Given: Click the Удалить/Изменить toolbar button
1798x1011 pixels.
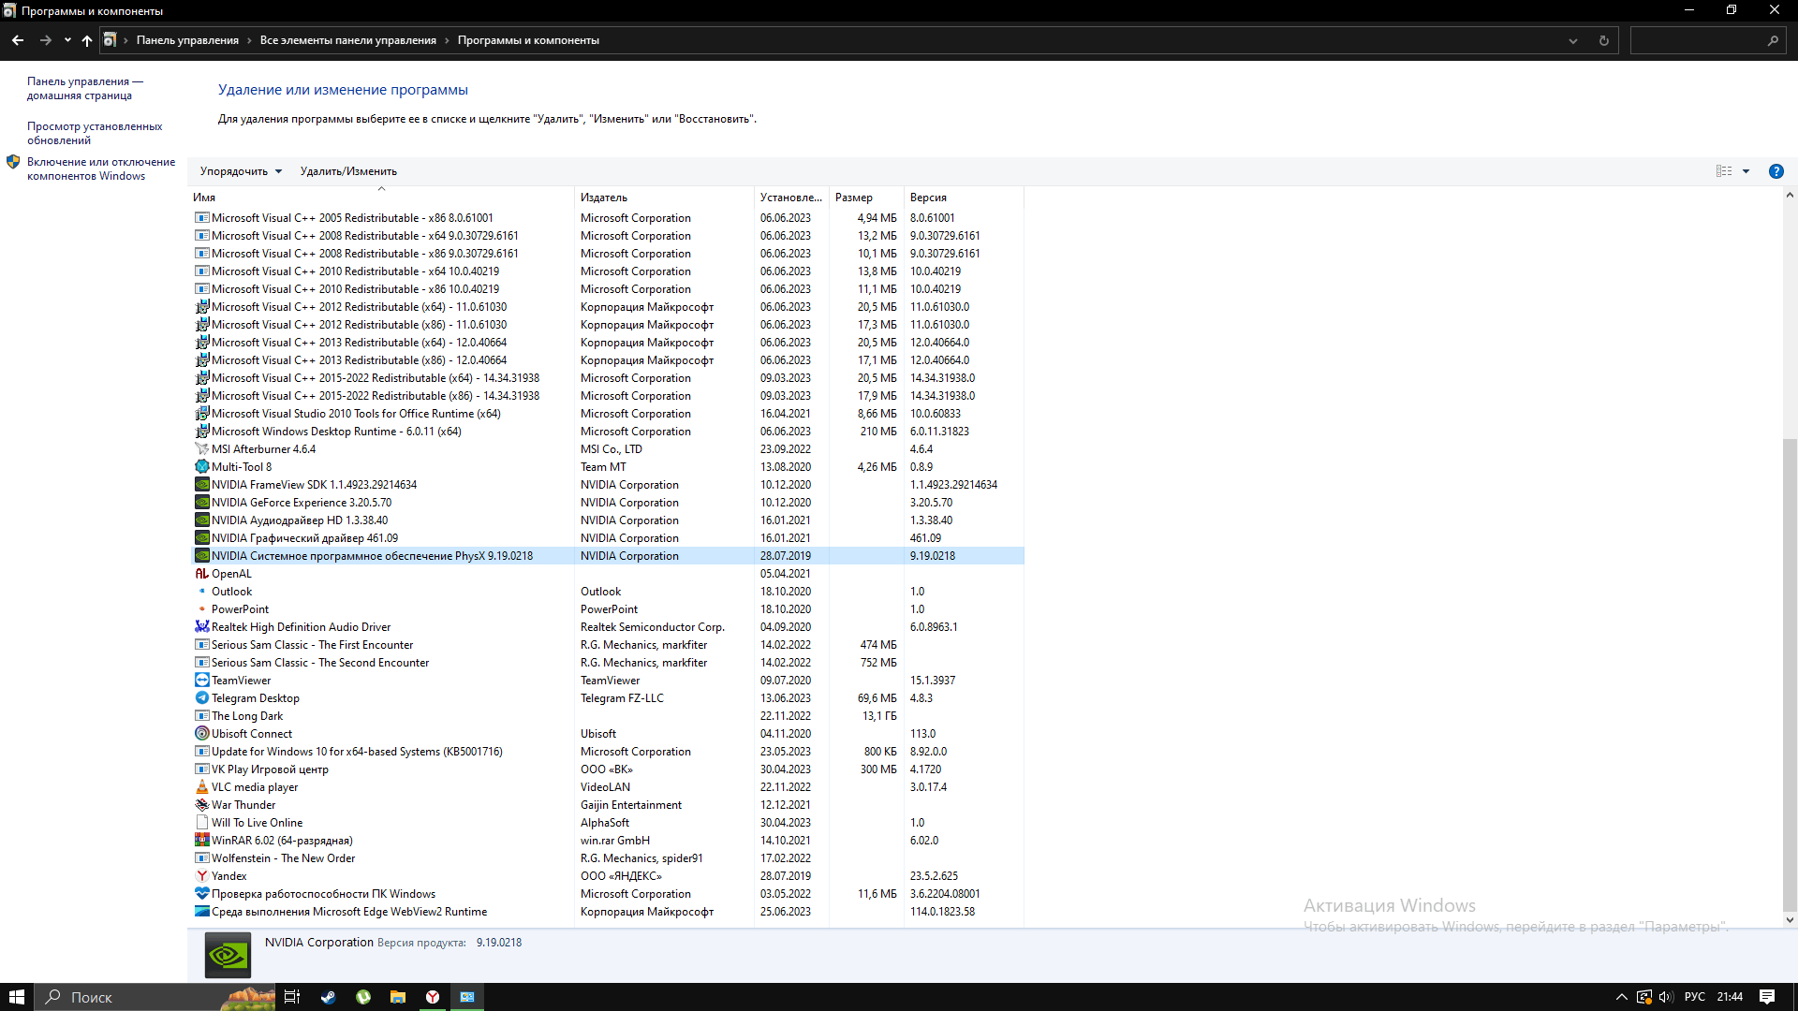Looking at the screenshot, I should point(348,171).
